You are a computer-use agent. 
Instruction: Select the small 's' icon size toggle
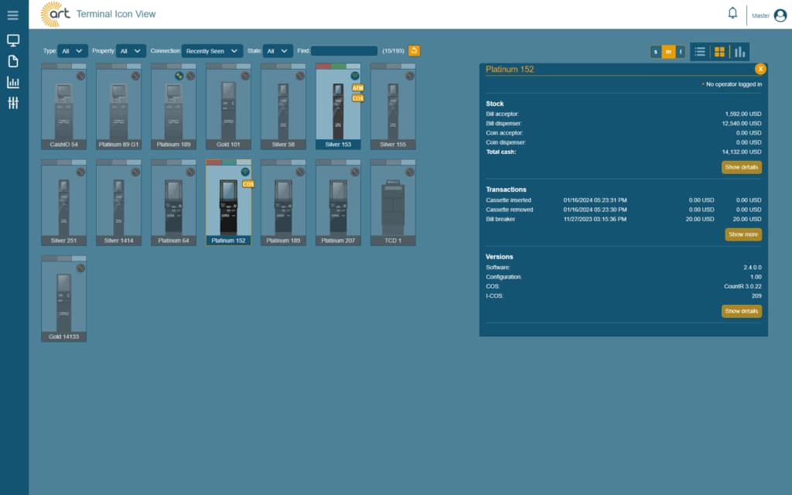[x=656, y=52]
